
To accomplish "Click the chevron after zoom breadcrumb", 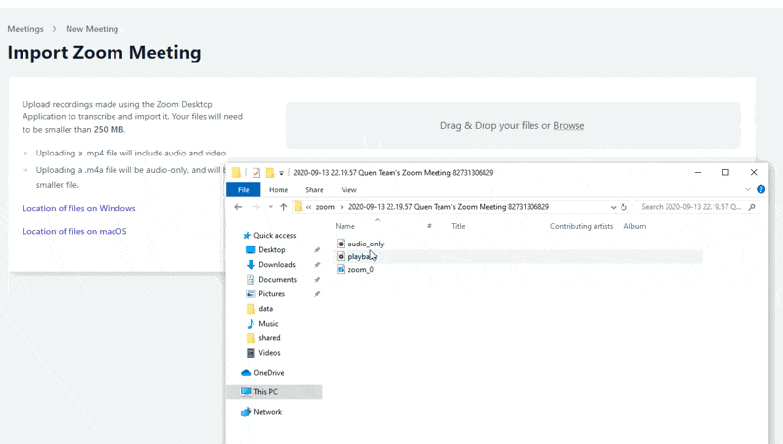I will [x=342, y=207].
